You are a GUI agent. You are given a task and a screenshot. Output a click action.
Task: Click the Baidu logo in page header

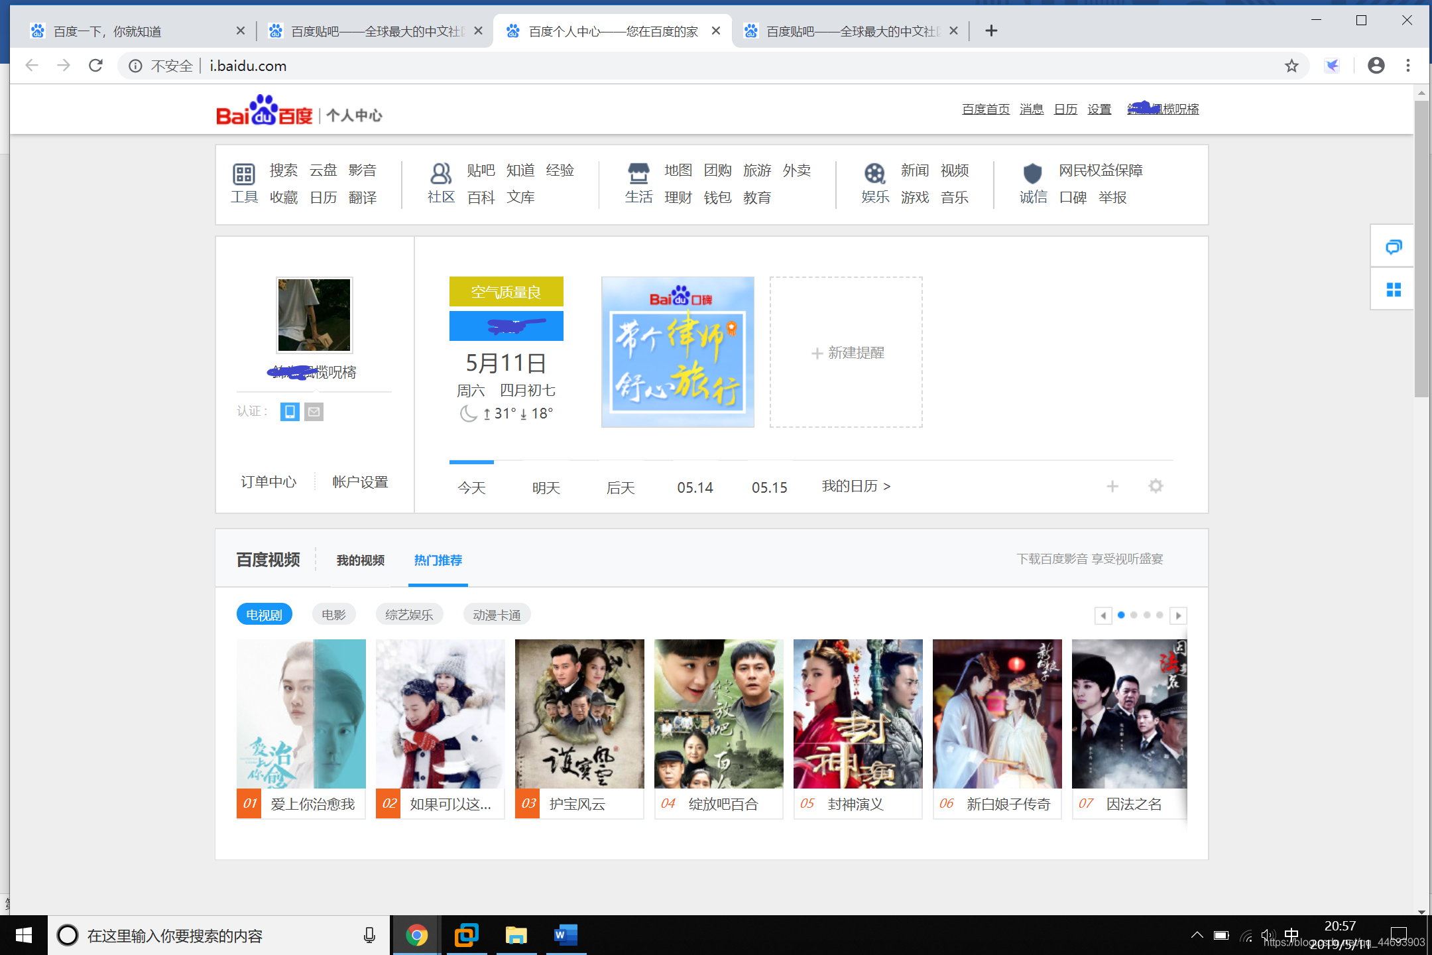[264, 111]
